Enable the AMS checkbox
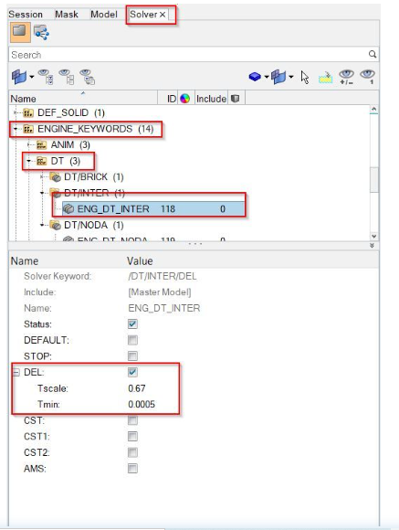This screenshot has width=399, height=530. click(x=132, y=468)
